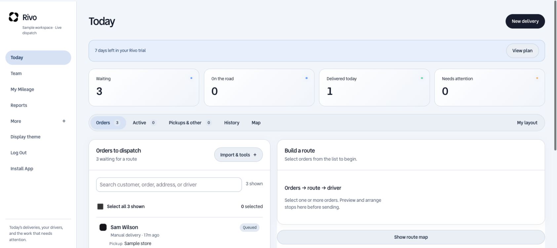
Task: Click 'Manual delivery · 17m ago' text
Action: (x=135, y=235)
